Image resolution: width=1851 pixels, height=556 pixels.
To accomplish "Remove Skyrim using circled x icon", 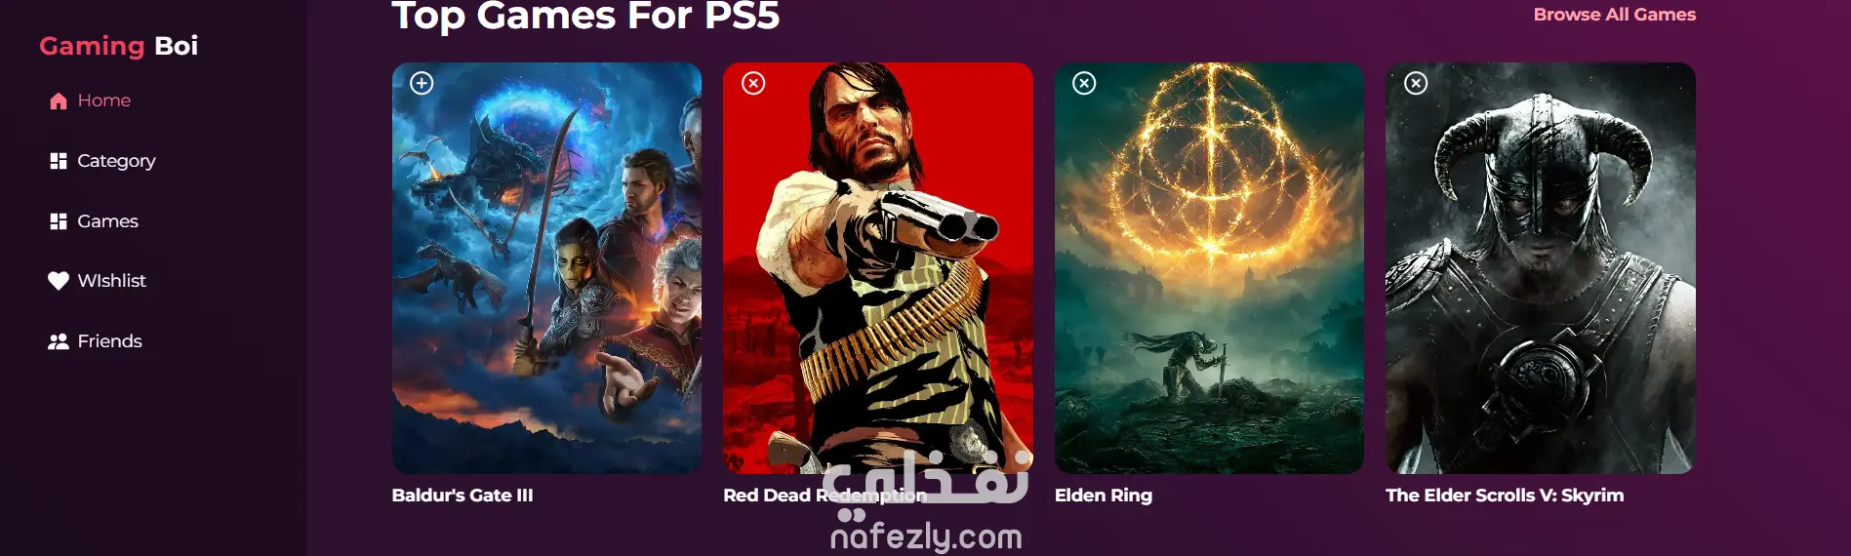I will click(1416, 83).
